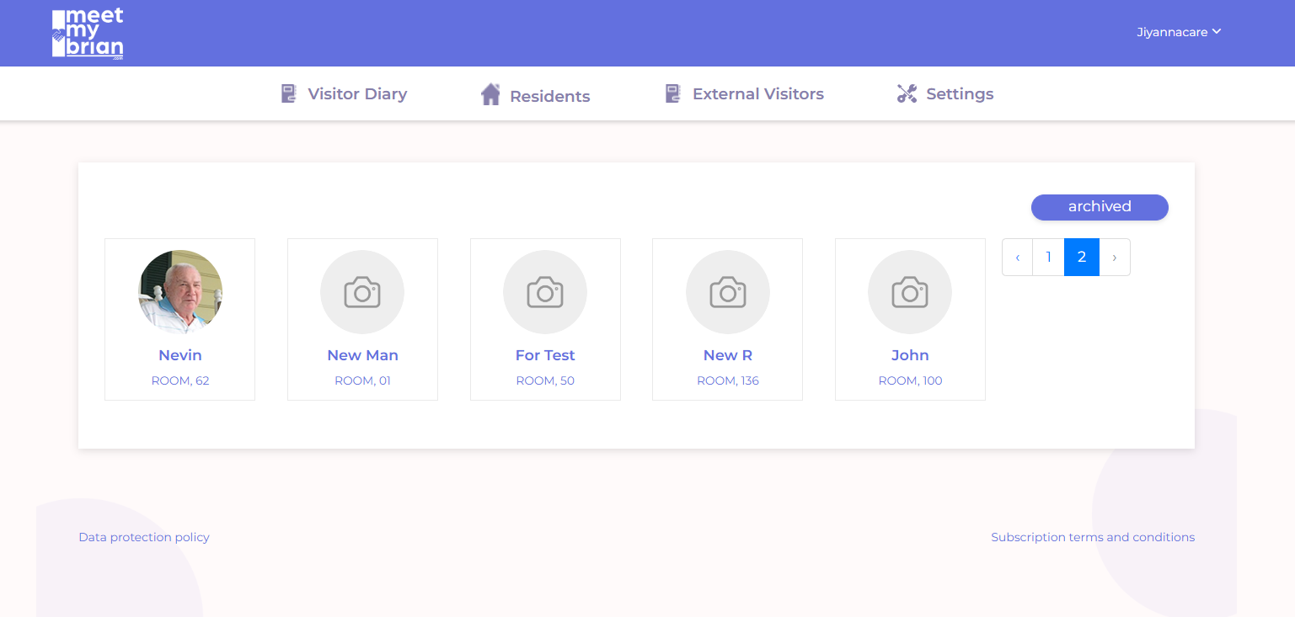Show archived residents
The width and height of the screenshot is (1295, 617).
point(1100,207)
